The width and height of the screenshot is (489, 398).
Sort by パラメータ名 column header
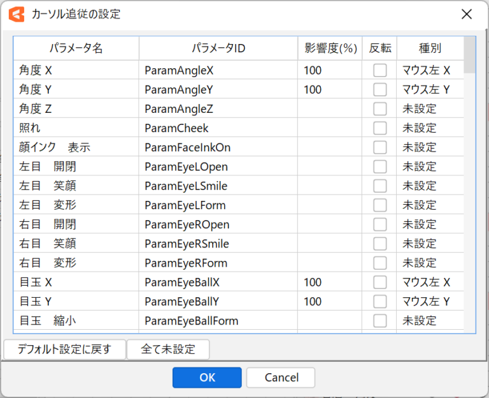pyautogui.click(x=76, y=48)
